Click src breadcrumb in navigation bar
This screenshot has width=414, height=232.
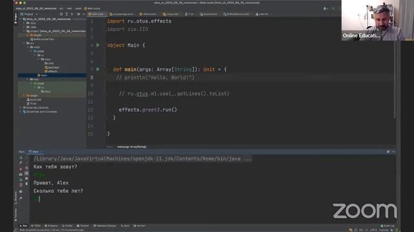(61, 8)
